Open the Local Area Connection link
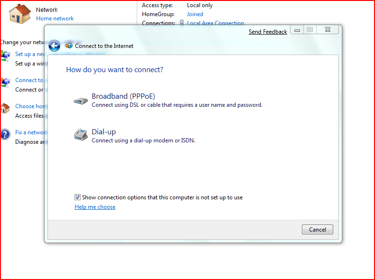 tap(215, 23)
